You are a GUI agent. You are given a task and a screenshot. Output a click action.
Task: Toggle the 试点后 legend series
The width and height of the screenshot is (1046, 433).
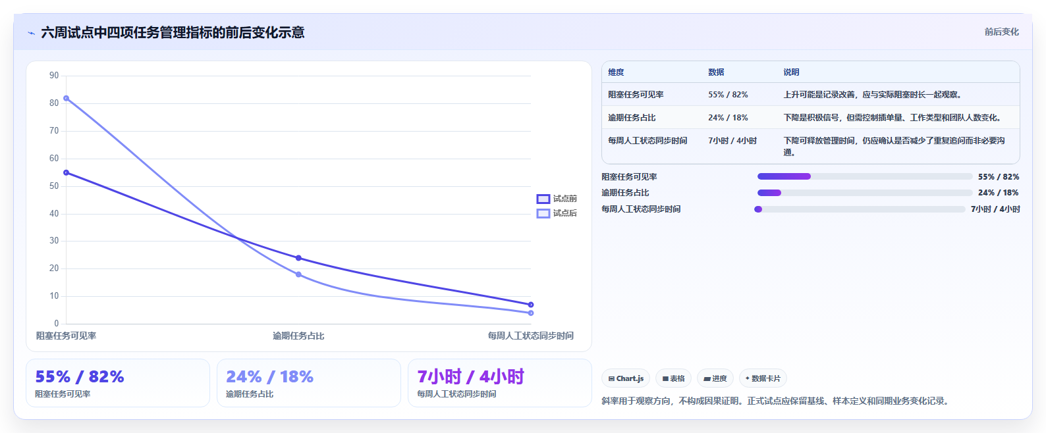tap(557, 213)
